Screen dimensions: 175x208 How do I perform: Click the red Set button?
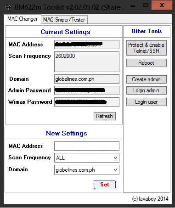pos(105,185)
